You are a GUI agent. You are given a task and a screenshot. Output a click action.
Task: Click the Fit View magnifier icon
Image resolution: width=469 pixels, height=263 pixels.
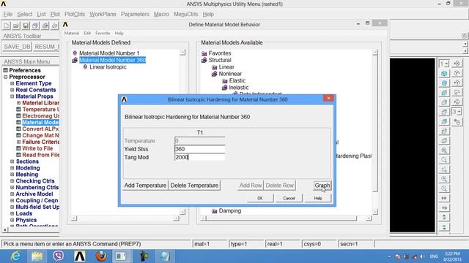pos(444,150)
